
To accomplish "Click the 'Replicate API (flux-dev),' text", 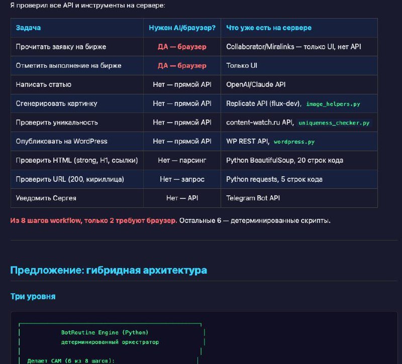I will click(264, 103).
